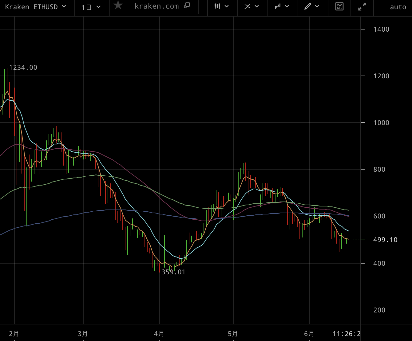Click the 200 price axis label
The width and height of the screenshot is (412, 341).
coord(379,310)
